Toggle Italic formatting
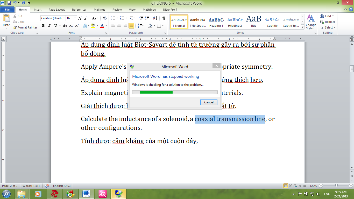 coord(49,26)
